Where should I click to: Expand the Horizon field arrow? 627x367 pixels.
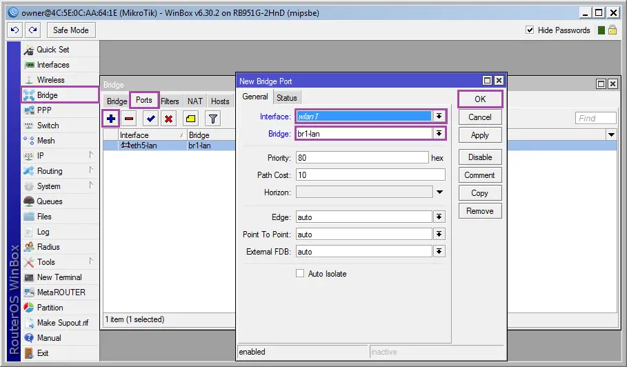[x=439, y=192]
